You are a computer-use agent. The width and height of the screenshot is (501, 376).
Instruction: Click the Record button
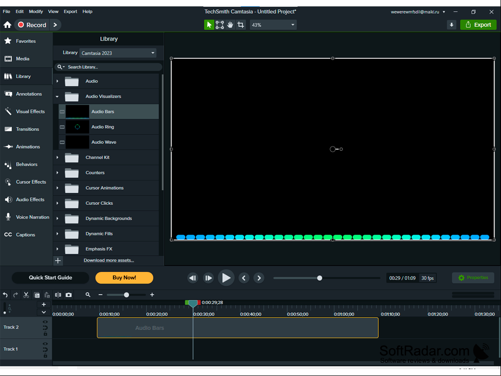click(x=32, y=24)
